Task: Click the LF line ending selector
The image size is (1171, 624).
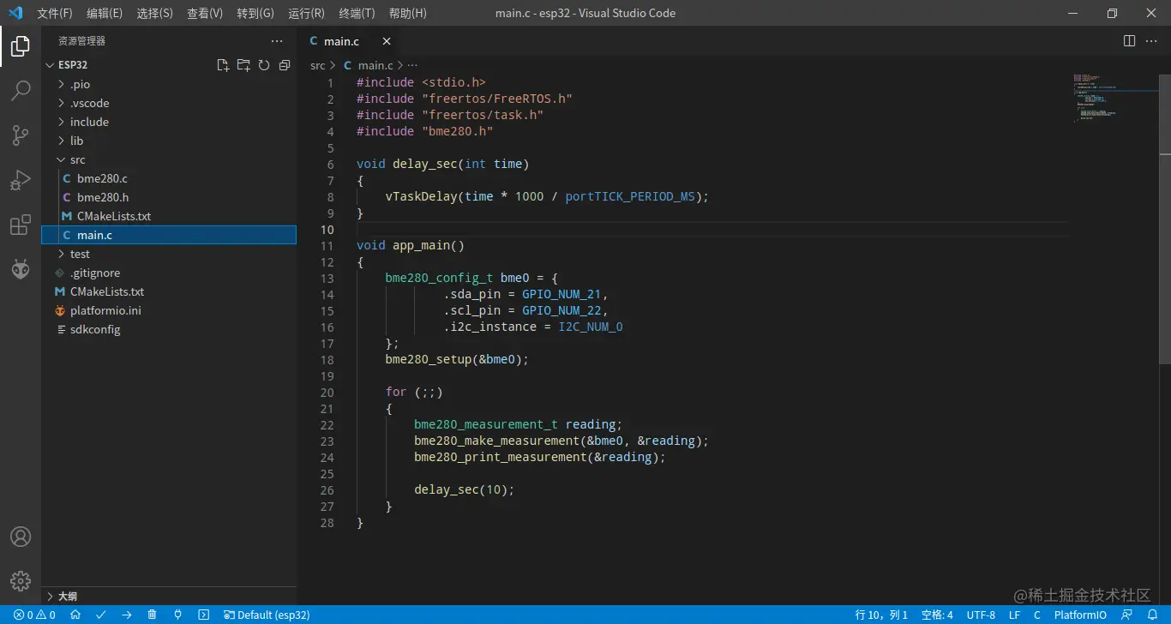Action: click(x=1014, y=615)
